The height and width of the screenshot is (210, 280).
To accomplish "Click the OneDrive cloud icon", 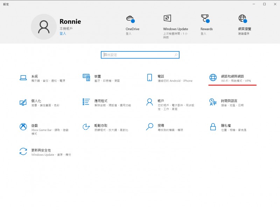I will click(x=131, y=19).
